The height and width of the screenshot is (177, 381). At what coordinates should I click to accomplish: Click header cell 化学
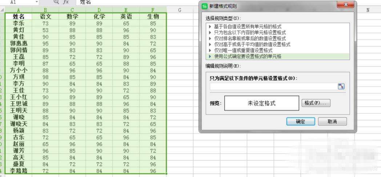(x=99, y=16)
